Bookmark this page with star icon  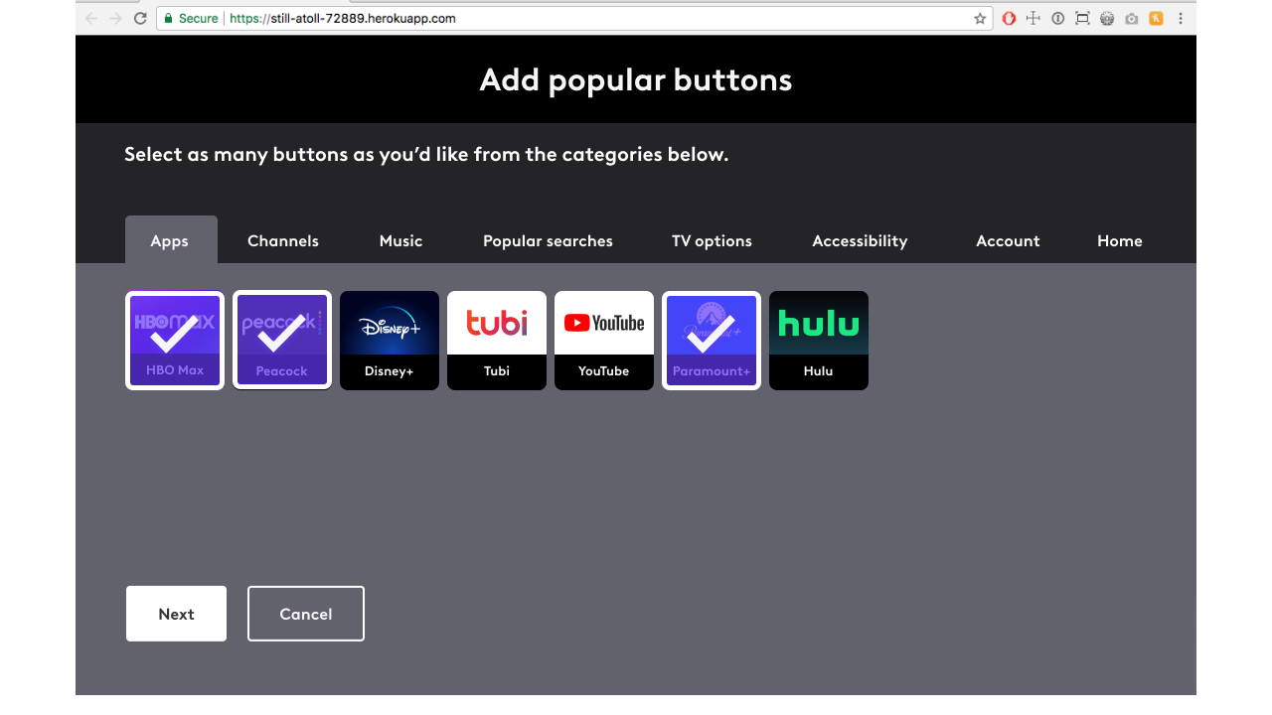[980, 18]
